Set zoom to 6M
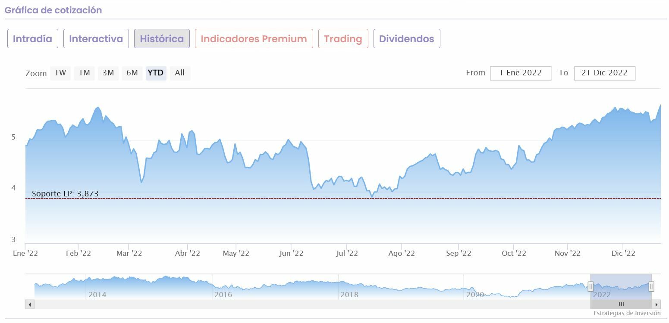Screen dimensions: 669x323 [132, 73]
